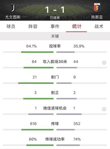Screen dimensions: 110x149
Task: Open the 事件 tab
Action: [55, 27]
